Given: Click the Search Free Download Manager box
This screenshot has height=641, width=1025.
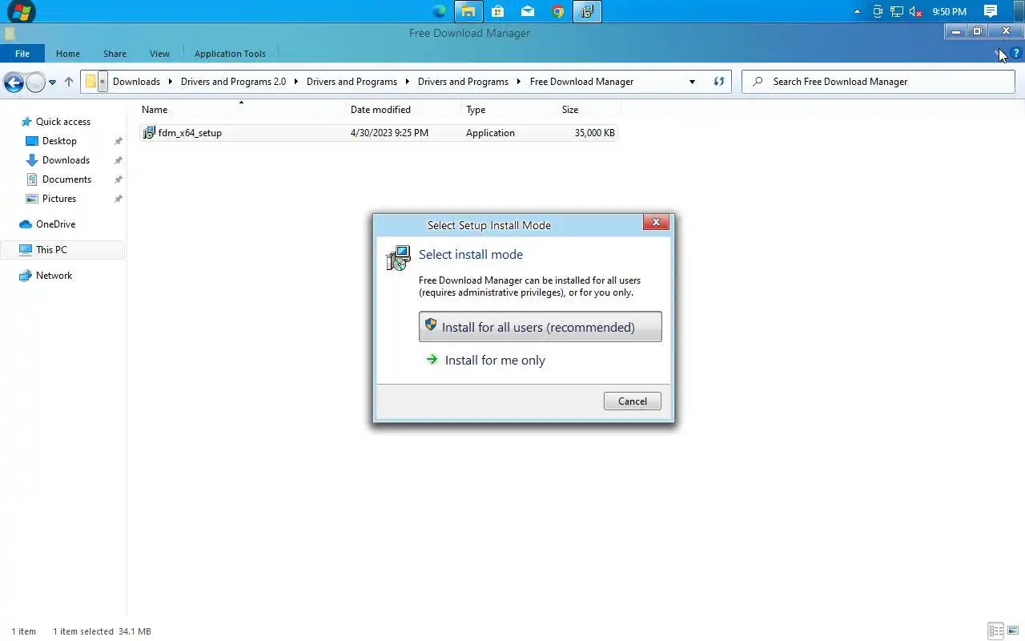Looking at the screenshot, I should (879, 82).
